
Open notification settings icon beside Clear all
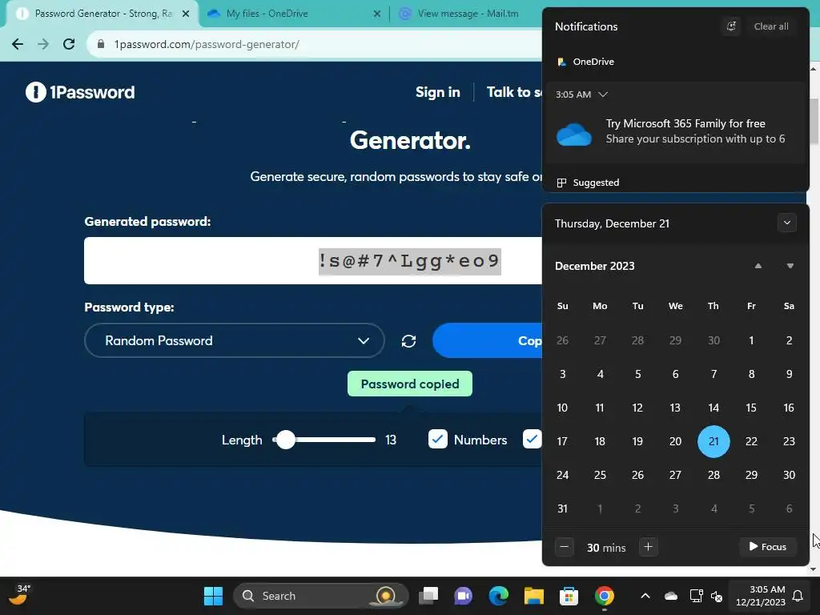(731, 26)
